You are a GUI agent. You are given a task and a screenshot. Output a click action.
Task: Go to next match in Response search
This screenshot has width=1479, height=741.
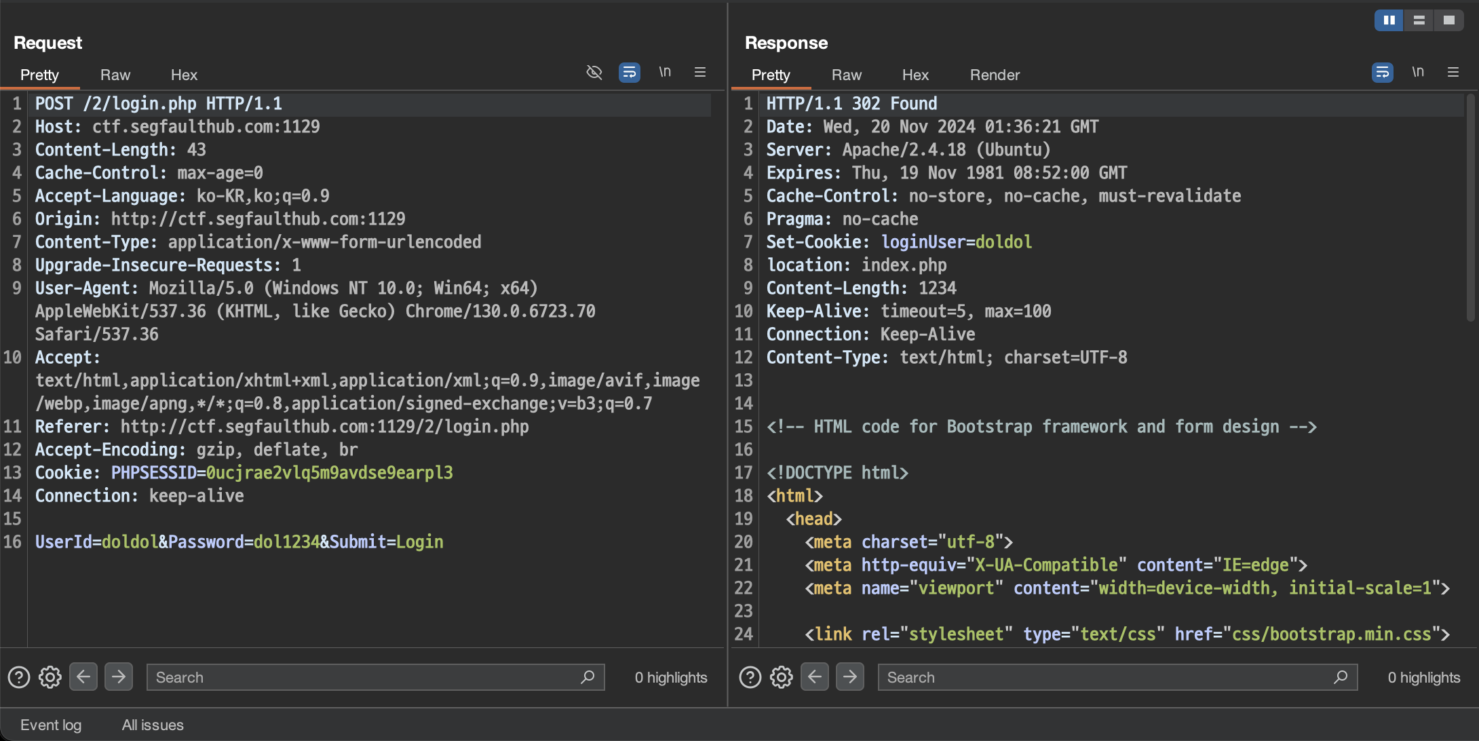click(x=849, y=677)
